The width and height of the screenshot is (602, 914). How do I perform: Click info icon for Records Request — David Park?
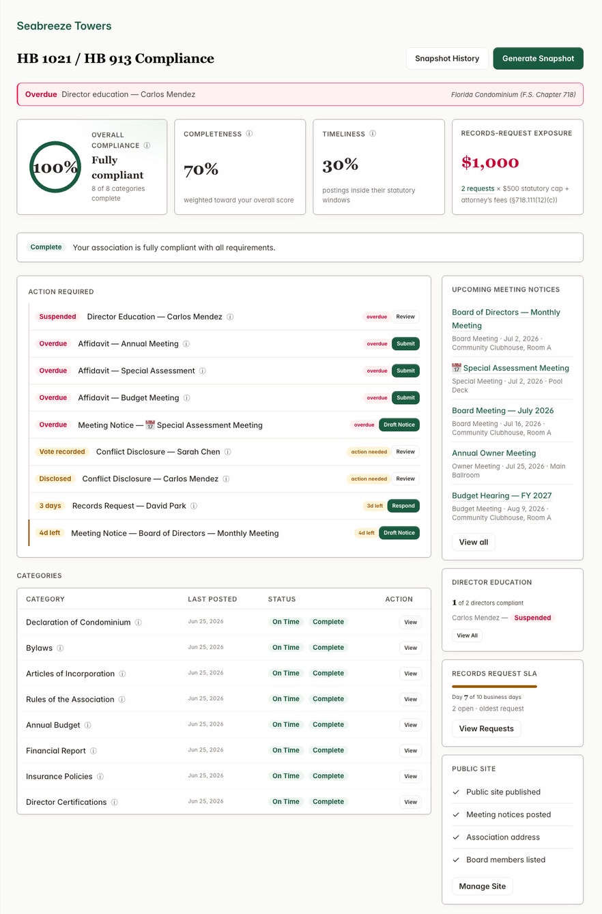194,506
